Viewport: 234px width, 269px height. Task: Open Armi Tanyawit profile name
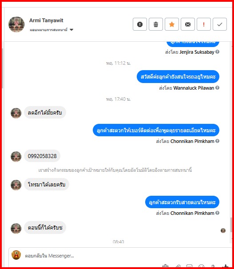tap(46, 20)
